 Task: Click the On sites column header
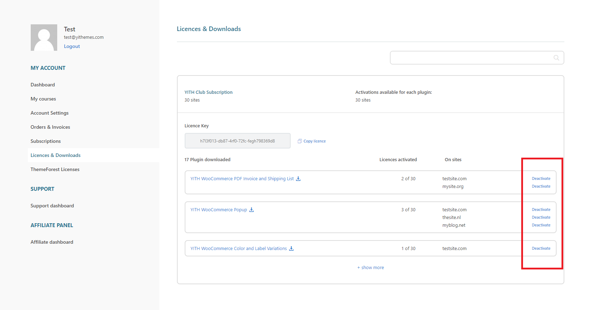click(x=453, y=160)
